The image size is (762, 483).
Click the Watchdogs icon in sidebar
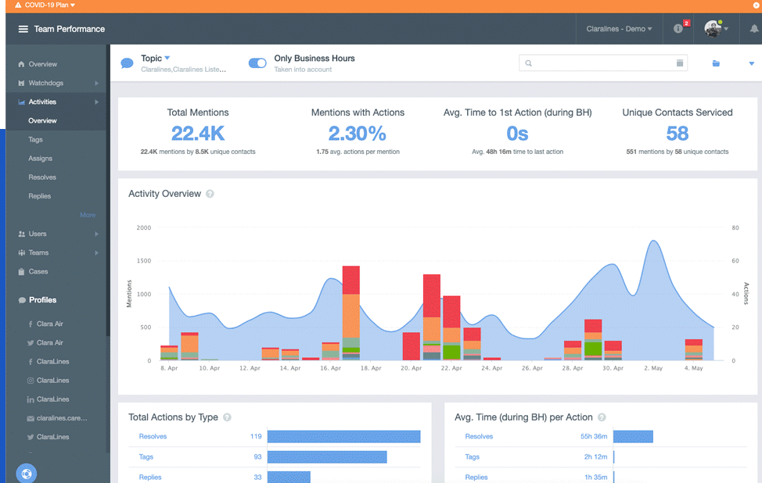pyautogui.click(x=21, y=83)
